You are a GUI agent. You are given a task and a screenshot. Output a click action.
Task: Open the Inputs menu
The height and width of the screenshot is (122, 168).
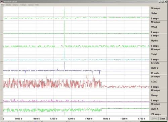click(8, 5)
